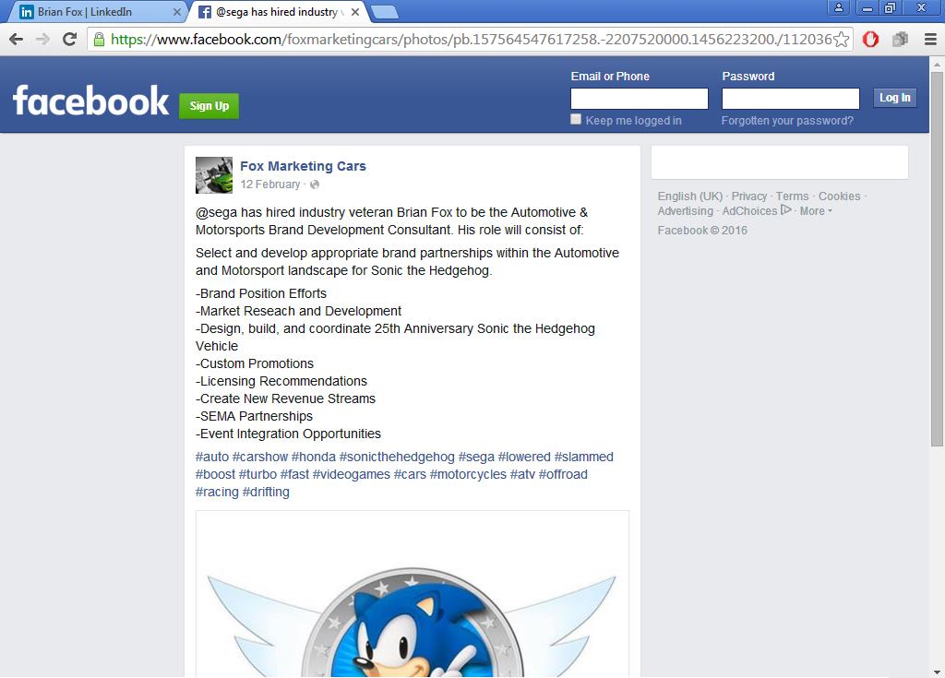
Task: Switch to Brian Fox LinkedIn tab
Action: [x=84, y=12]
